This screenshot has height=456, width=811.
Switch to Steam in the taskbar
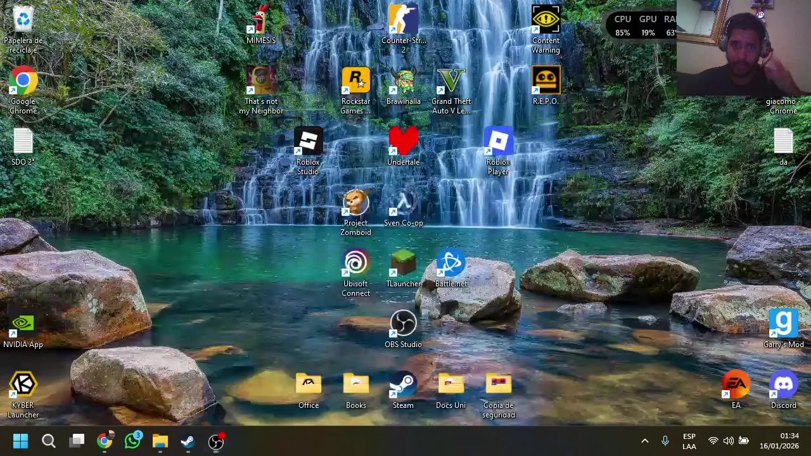(x=188, y=441)
